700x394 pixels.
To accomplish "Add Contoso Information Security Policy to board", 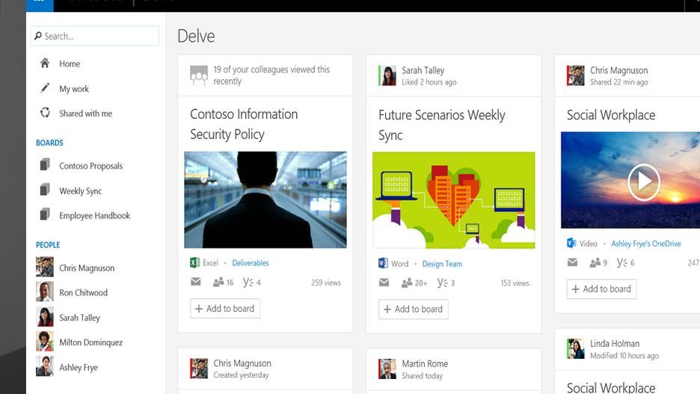I will pos(225,308).
